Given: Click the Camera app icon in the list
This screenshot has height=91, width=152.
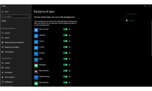Looking at the screenshot, I should tap(36, 42).
